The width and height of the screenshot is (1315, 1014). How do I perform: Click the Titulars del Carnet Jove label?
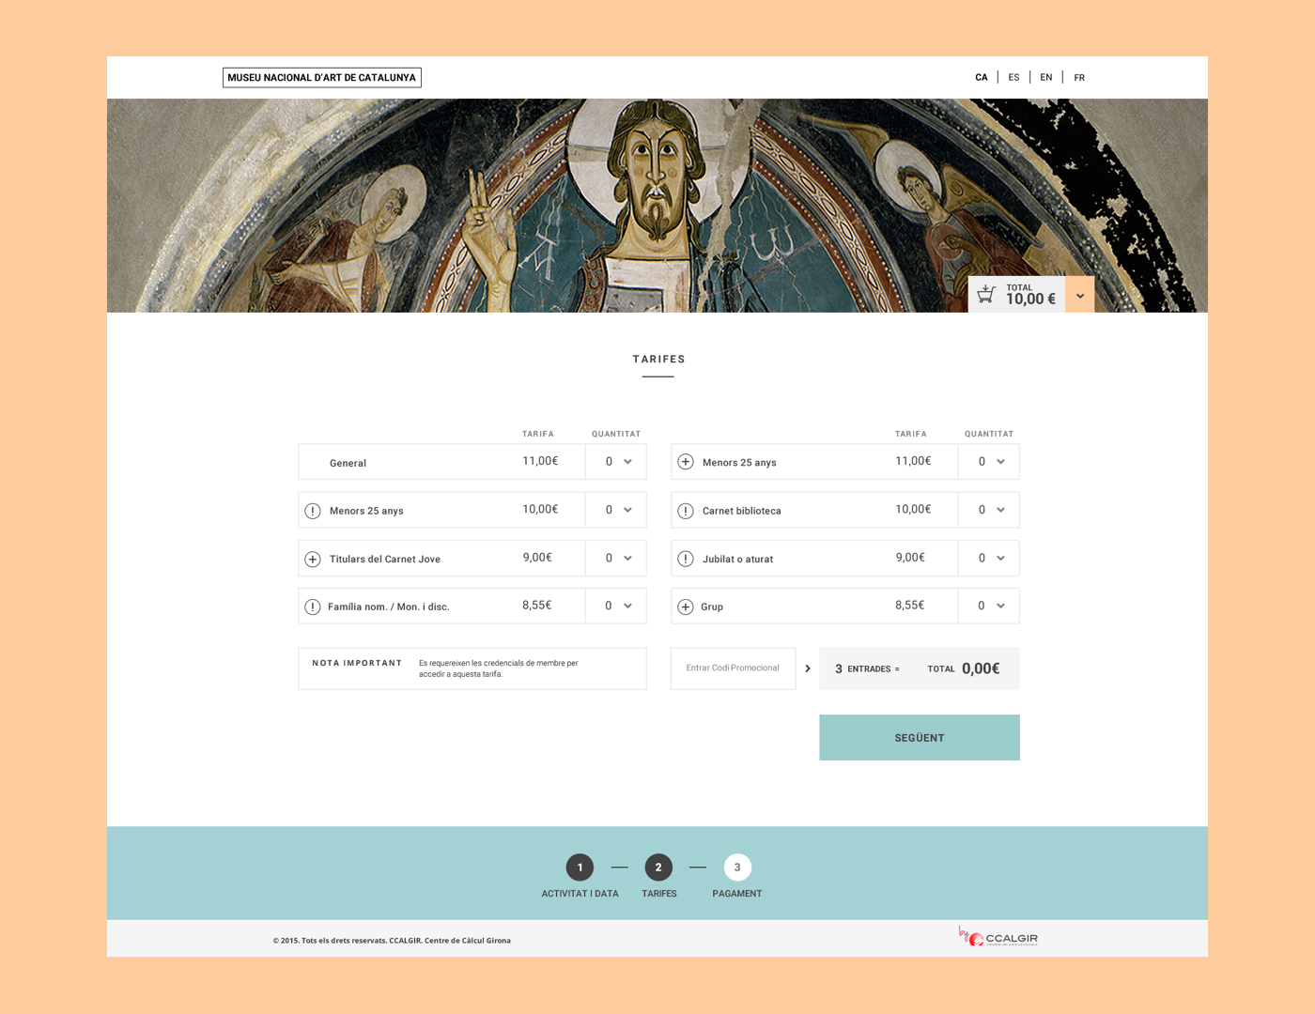tap(385, 559)
